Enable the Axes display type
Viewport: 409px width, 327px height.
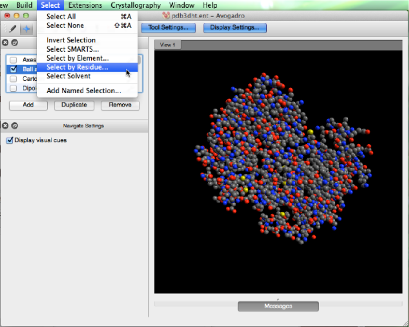(x=13, y=60)
